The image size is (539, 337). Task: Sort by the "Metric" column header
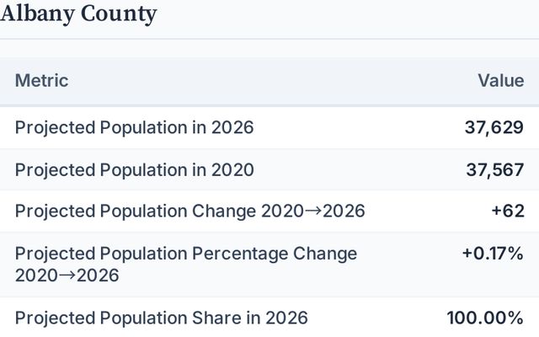(x=41, y=81)
